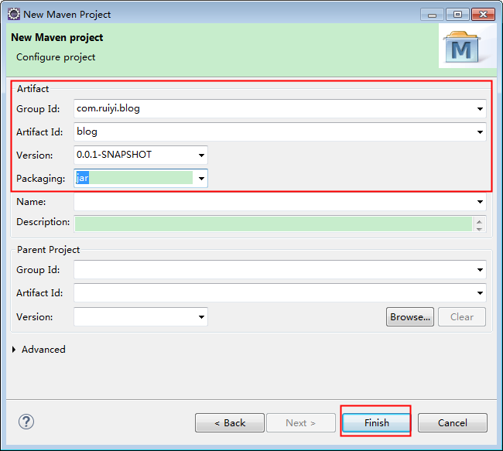
Task: Click the Maven M wizard icon
Action: coord(462,47)
